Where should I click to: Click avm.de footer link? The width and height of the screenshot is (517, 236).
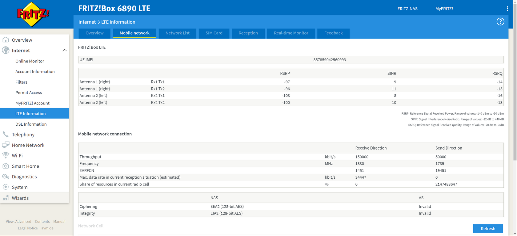click(47, 228)
